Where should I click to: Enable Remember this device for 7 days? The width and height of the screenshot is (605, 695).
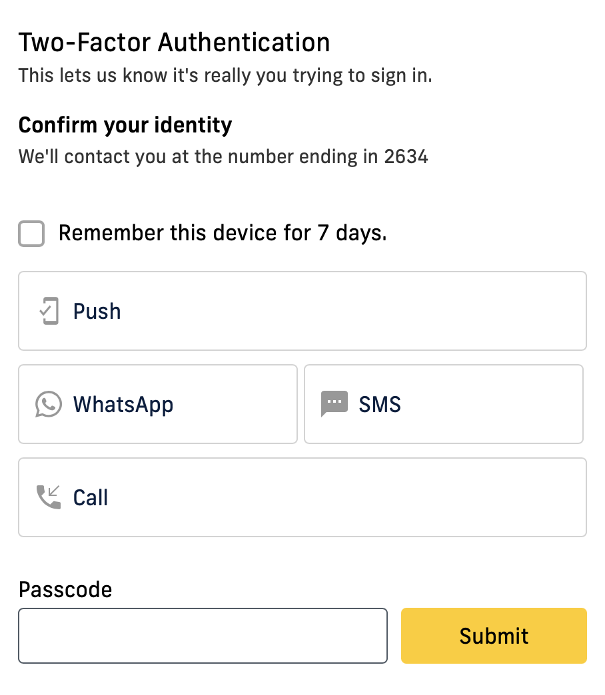click(x=31, y=233)
